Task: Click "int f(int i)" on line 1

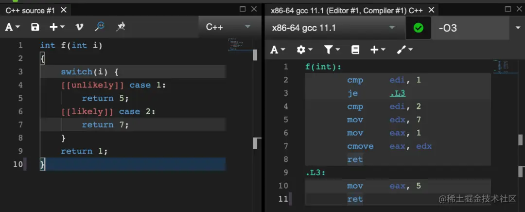Action: click(71, 45)
